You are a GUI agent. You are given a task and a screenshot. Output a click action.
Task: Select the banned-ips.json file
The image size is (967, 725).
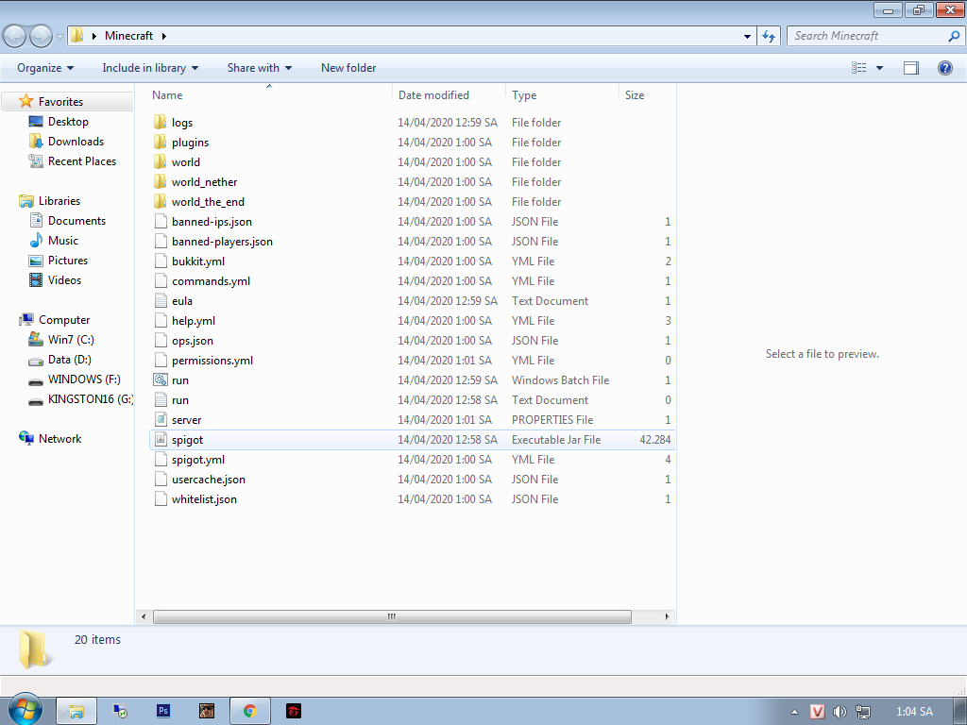[412, 221]
